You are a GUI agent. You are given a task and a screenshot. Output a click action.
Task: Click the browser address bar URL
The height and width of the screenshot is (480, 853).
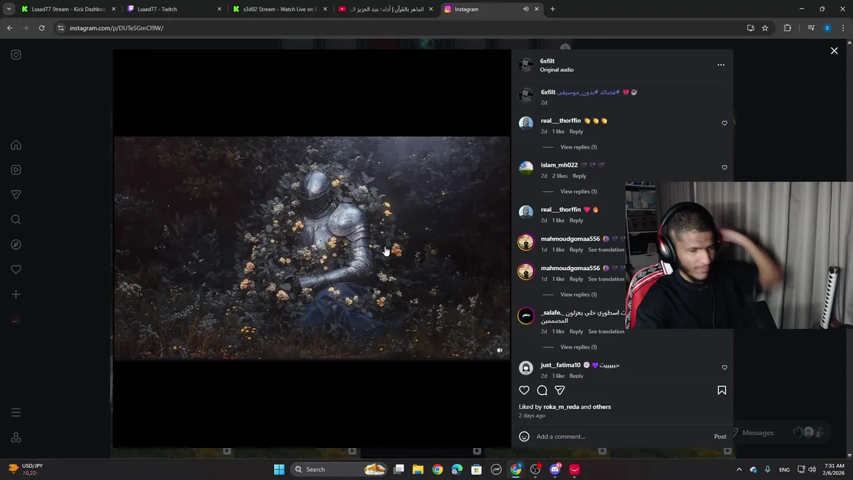[x=117, y=28]
